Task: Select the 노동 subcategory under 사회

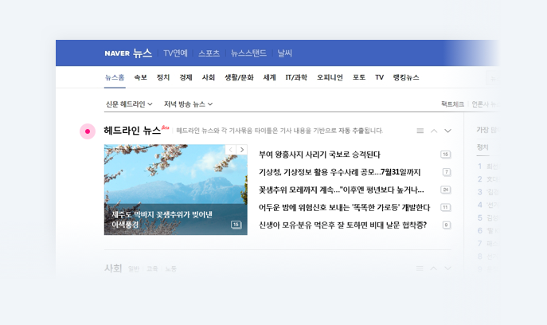Action: tap(170, 268)
